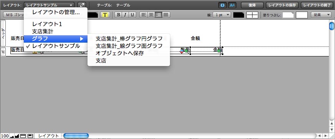This screenshot has width=335, height=139.
Task: Expand the グラフ submenu arrow
Action: point(81,39)
